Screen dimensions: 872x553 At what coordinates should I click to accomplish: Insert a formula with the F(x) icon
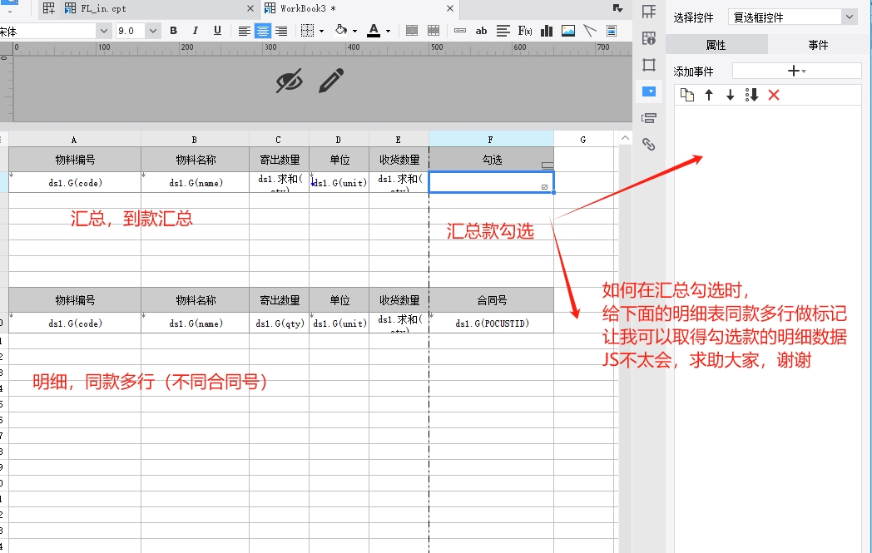pyautogui.click(x=524, y=31)
